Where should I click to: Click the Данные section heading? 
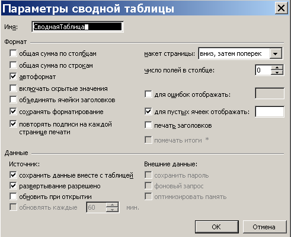(17, 153)
